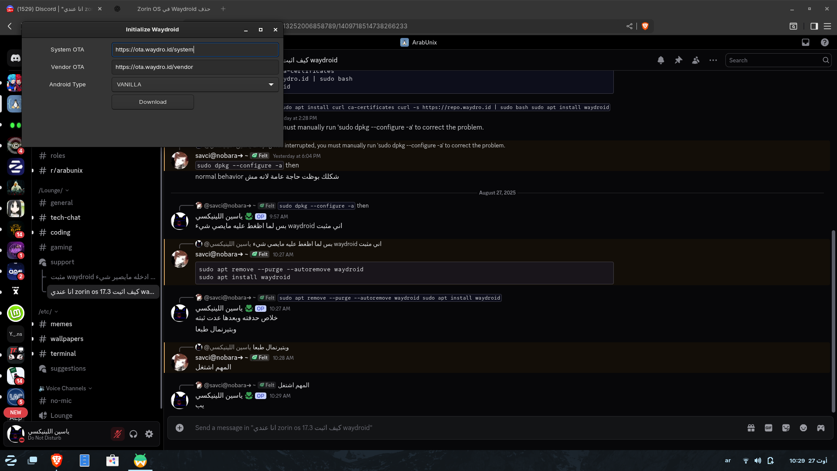837x471 pixels.
Task: Open Discord direct messages home icon
Action: (16, 58)
